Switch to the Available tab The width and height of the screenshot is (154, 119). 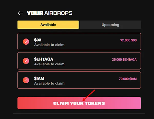(x=48, y=25)
